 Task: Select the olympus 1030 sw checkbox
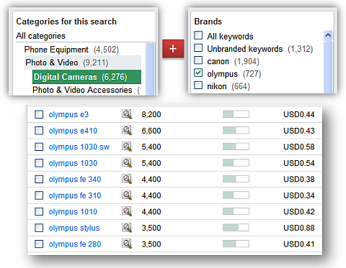tap(39, 147)
